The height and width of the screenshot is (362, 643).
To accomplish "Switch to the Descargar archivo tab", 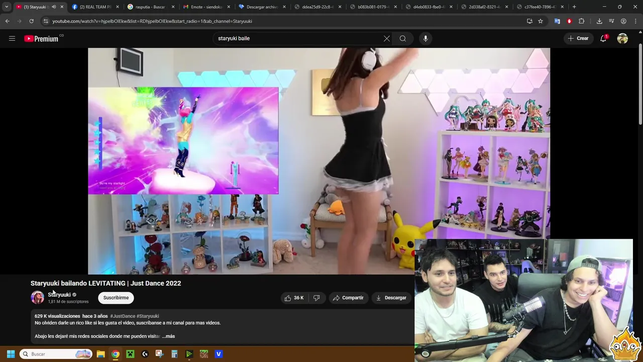I will click(x=262, y=7).
